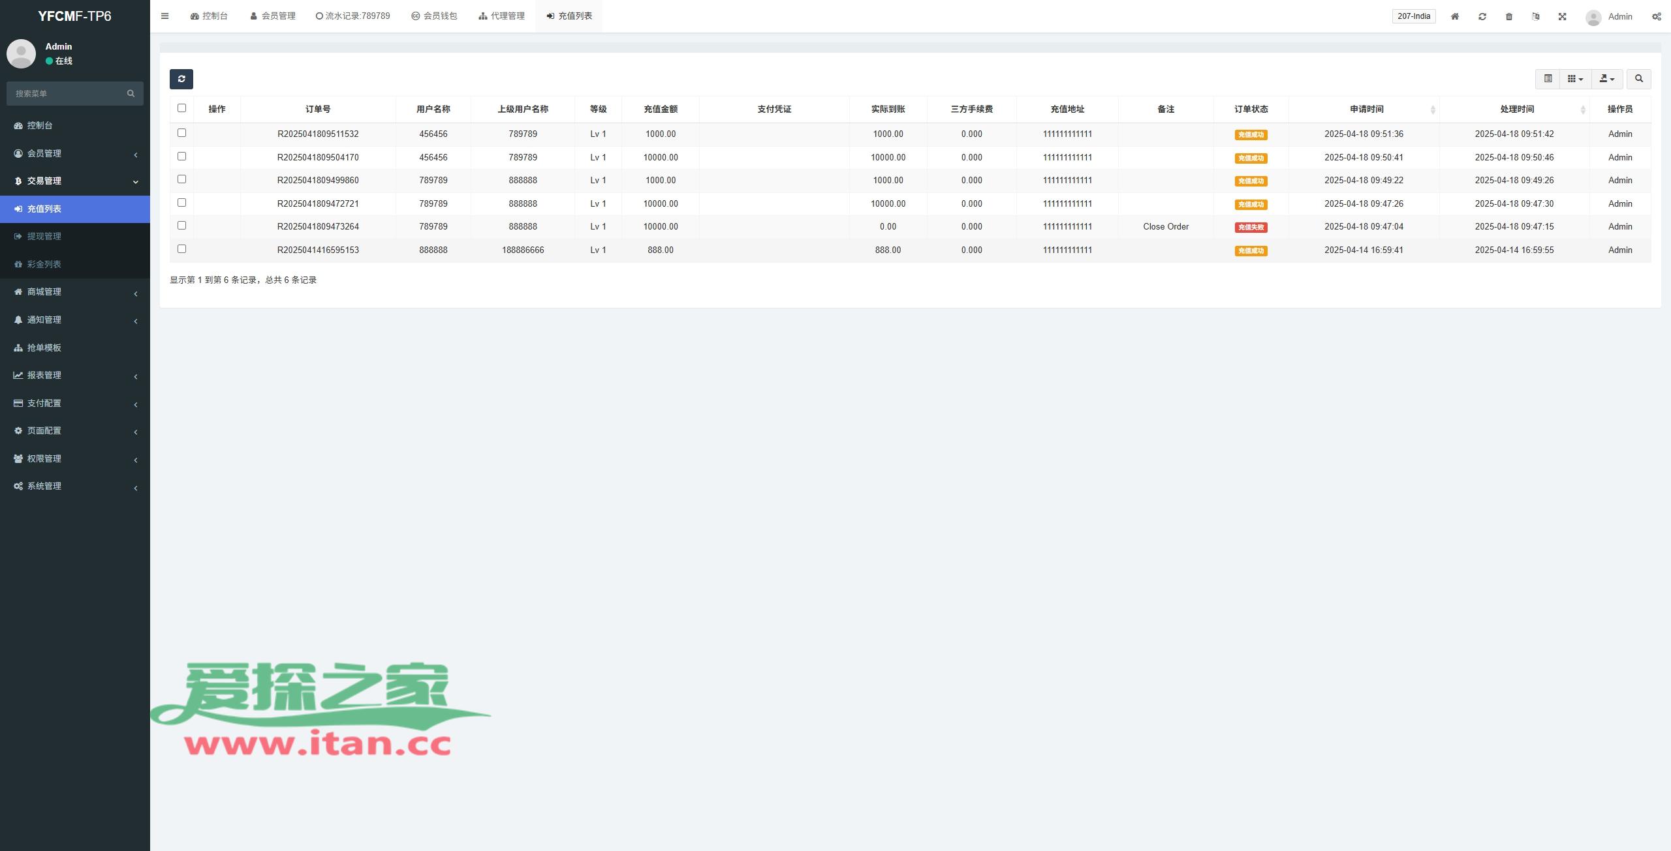Sort by 申请时间 column header
The height and width of the screenshot is (851, 1671).
point(1366,109)
